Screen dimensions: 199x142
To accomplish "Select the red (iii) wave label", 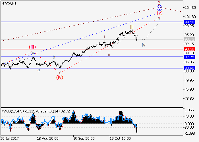I will [32, 47].
